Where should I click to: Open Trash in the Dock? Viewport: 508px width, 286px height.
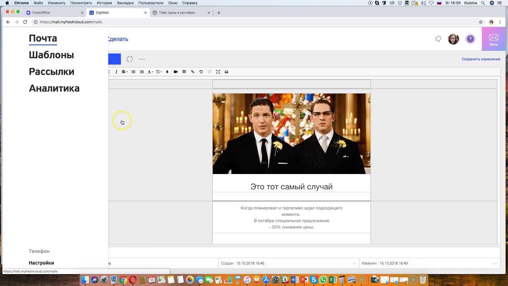point(423,280)
